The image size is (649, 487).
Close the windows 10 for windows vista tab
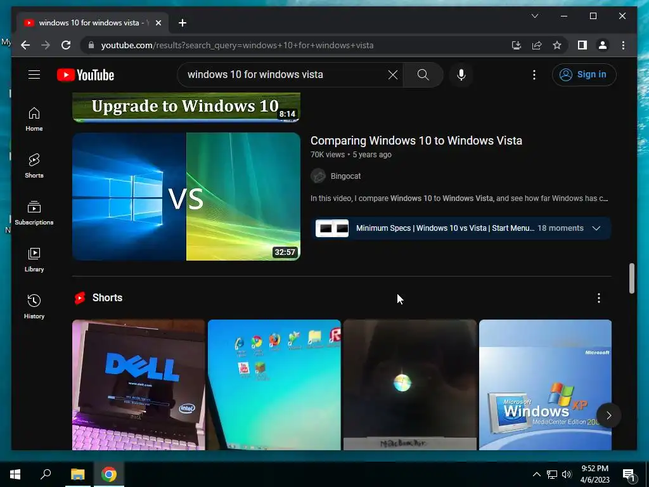click(158, 23)
